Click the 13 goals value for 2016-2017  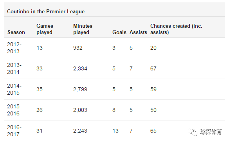[115, 131]
